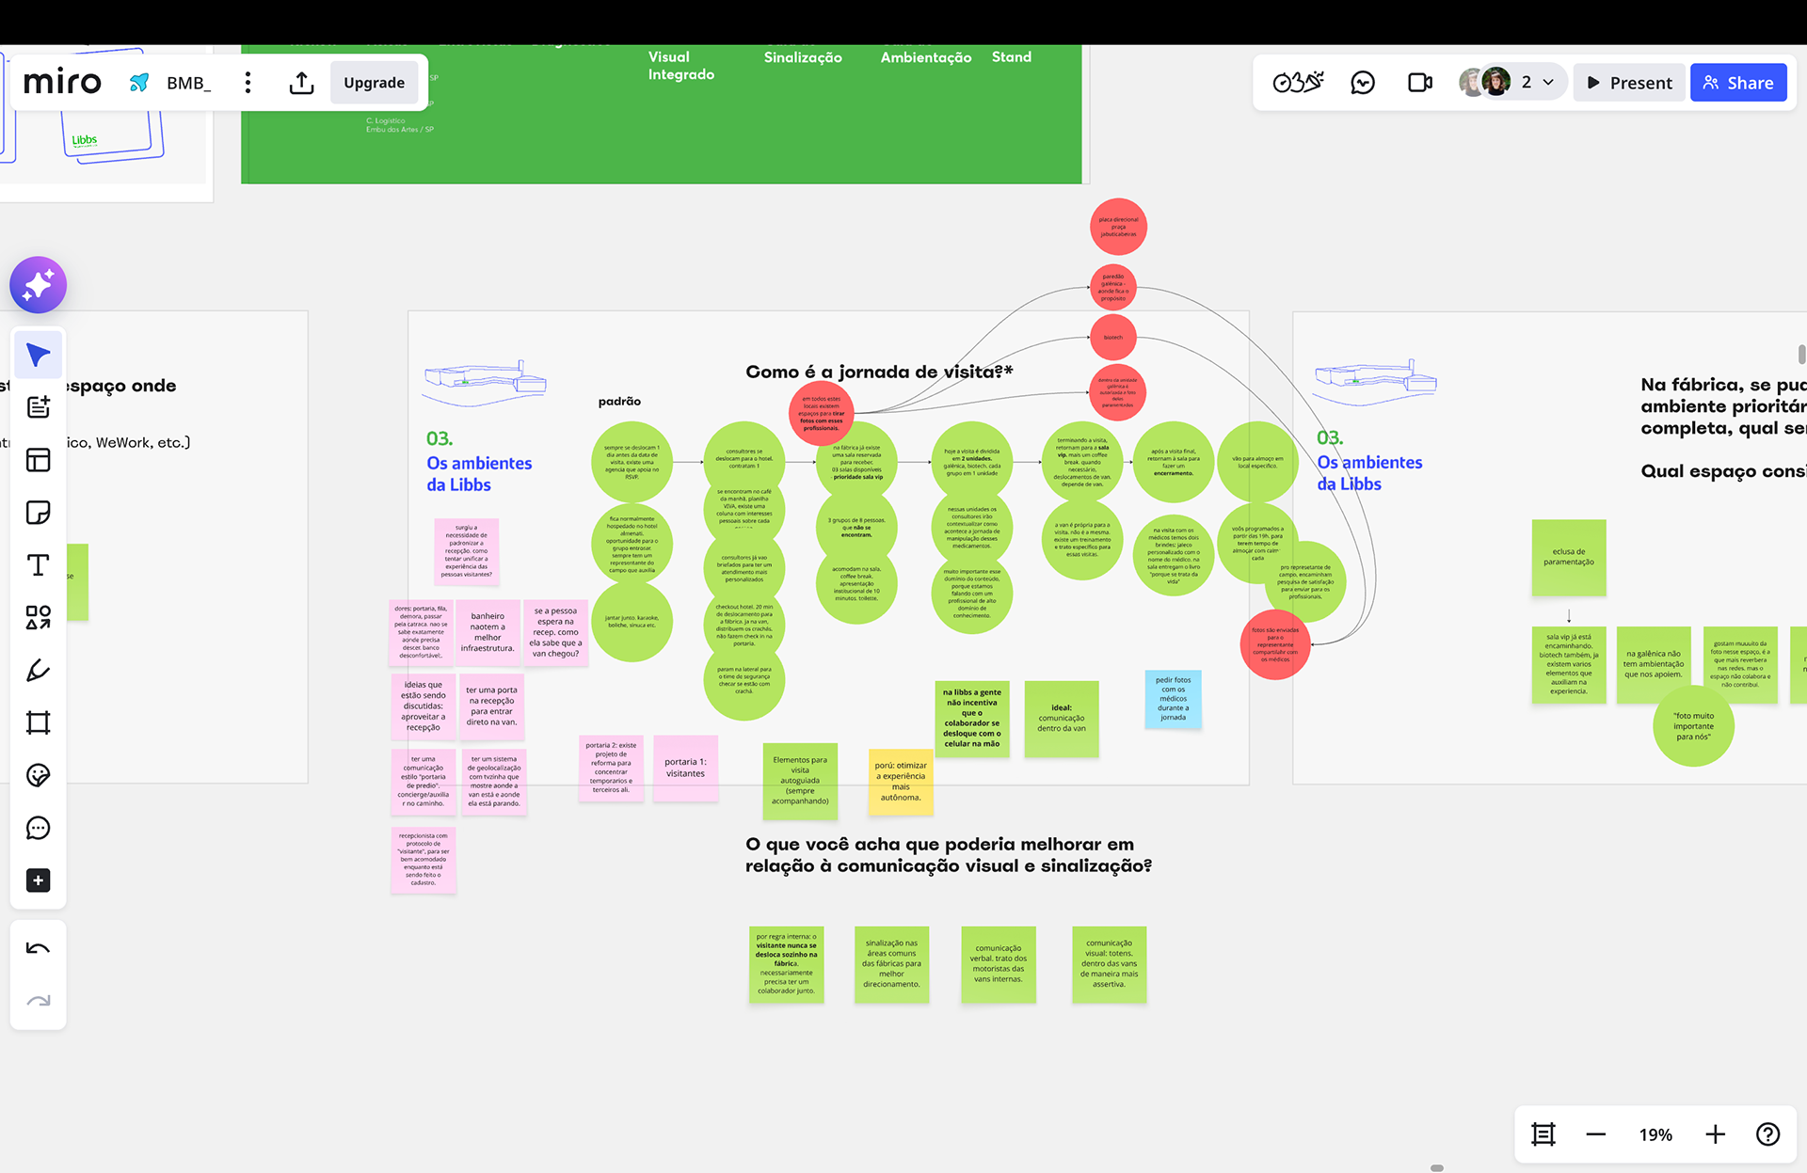The height and width of the screenshot is (1173, 1807).
Task: Click the undo arrow
Action: point(39,948)
